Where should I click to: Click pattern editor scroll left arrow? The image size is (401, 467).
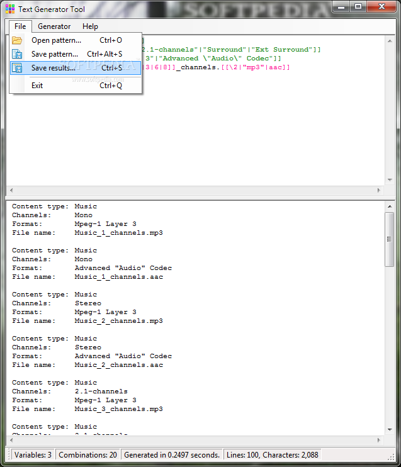pos(11,190)
